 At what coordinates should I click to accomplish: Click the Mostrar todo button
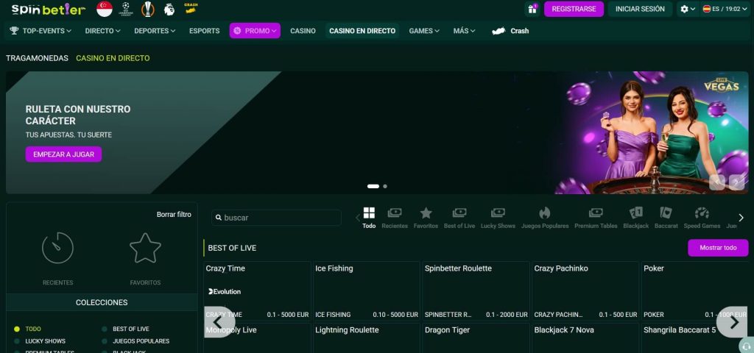click(x=718, y=248)
